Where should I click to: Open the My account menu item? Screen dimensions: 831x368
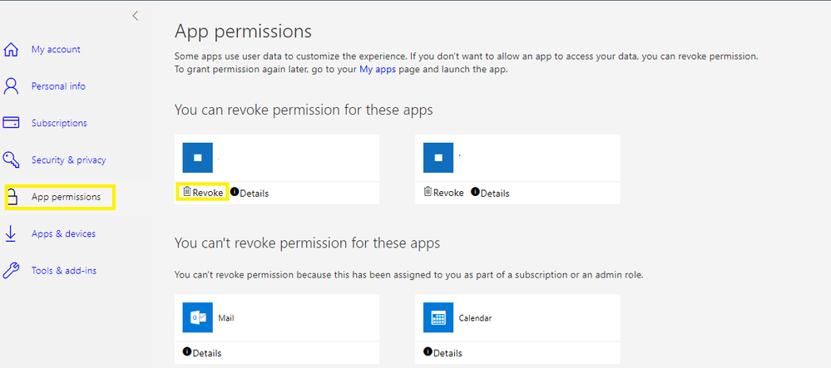56,50
